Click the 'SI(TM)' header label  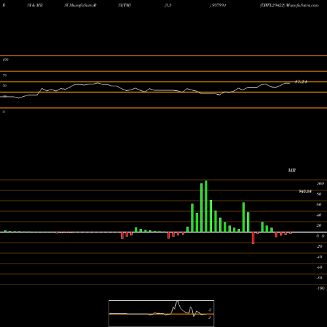click(x=124, y=5)
